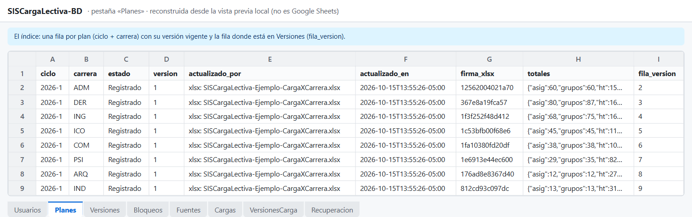Select column E header

tap(270, 59)
